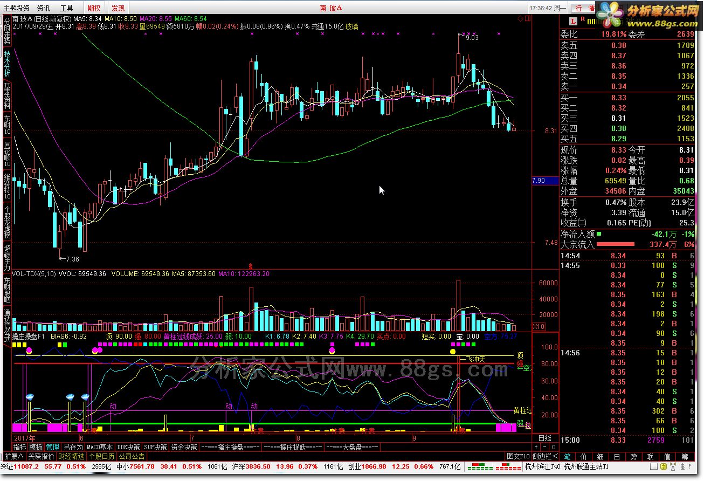Click the 图文F10 button
The height and width of the screenshot is (481, 704).
point(519,457)
